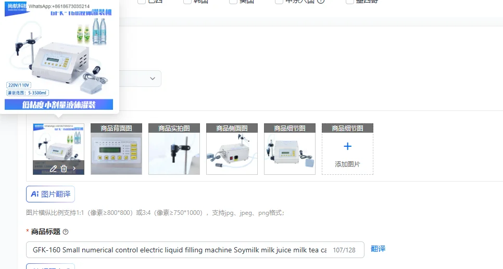Toggle the 美国 checkbox
Viewport: 503px width, 269px height.
[233, 1]
